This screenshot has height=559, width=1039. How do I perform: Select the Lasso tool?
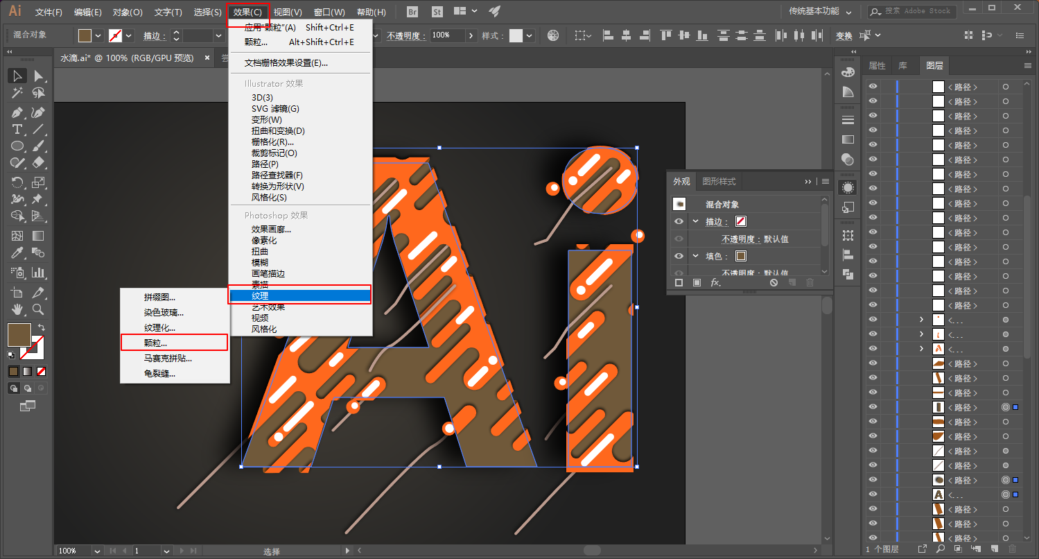39,93
